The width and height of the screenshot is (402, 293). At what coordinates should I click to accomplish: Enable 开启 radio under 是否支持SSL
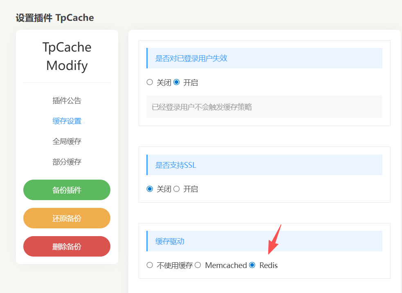pos(176,189)
